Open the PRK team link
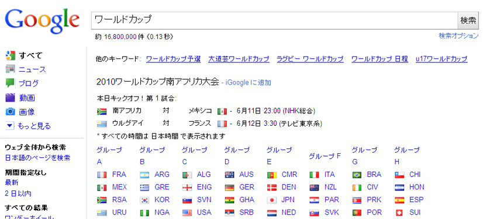483x219 pixels. [374, 200]
